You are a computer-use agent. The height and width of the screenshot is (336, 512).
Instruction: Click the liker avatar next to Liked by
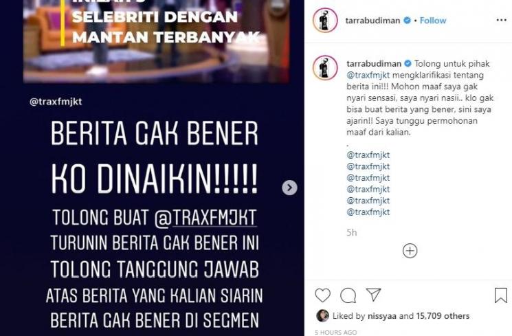click(322, 315)
